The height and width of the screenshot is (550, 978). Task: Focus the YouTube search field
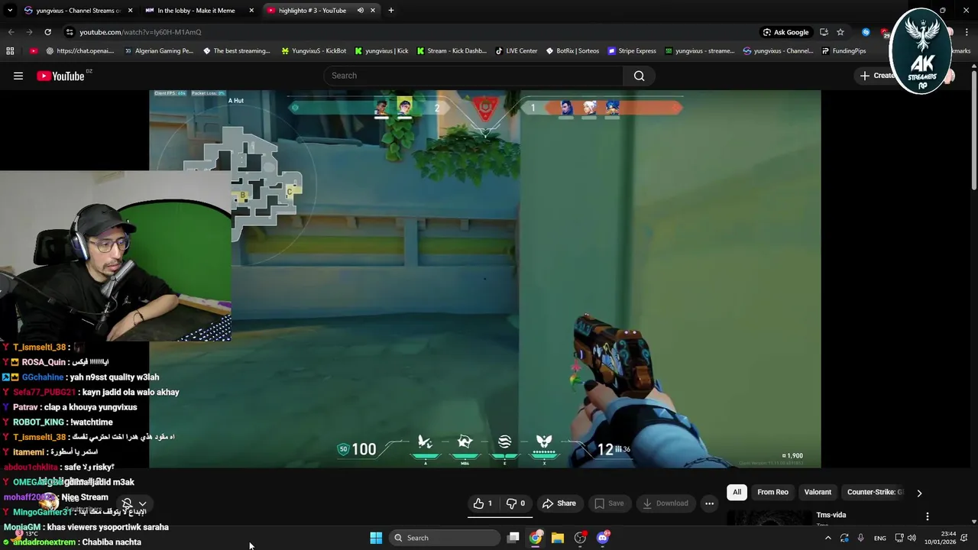tap(474, 76)
